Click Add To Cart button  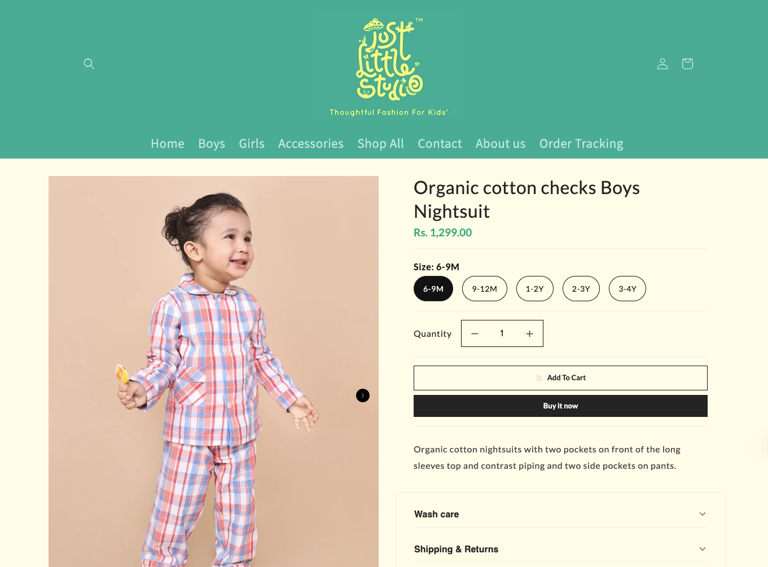[x=560, y=378]
